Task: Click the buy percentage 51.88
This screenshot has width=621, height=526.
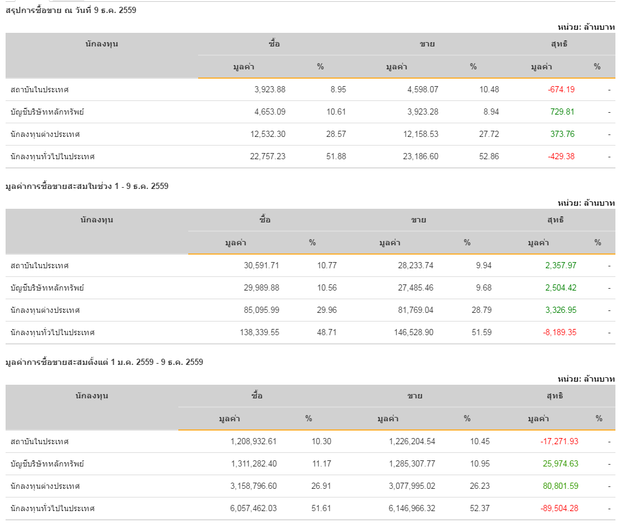Action: coord(337,156)
